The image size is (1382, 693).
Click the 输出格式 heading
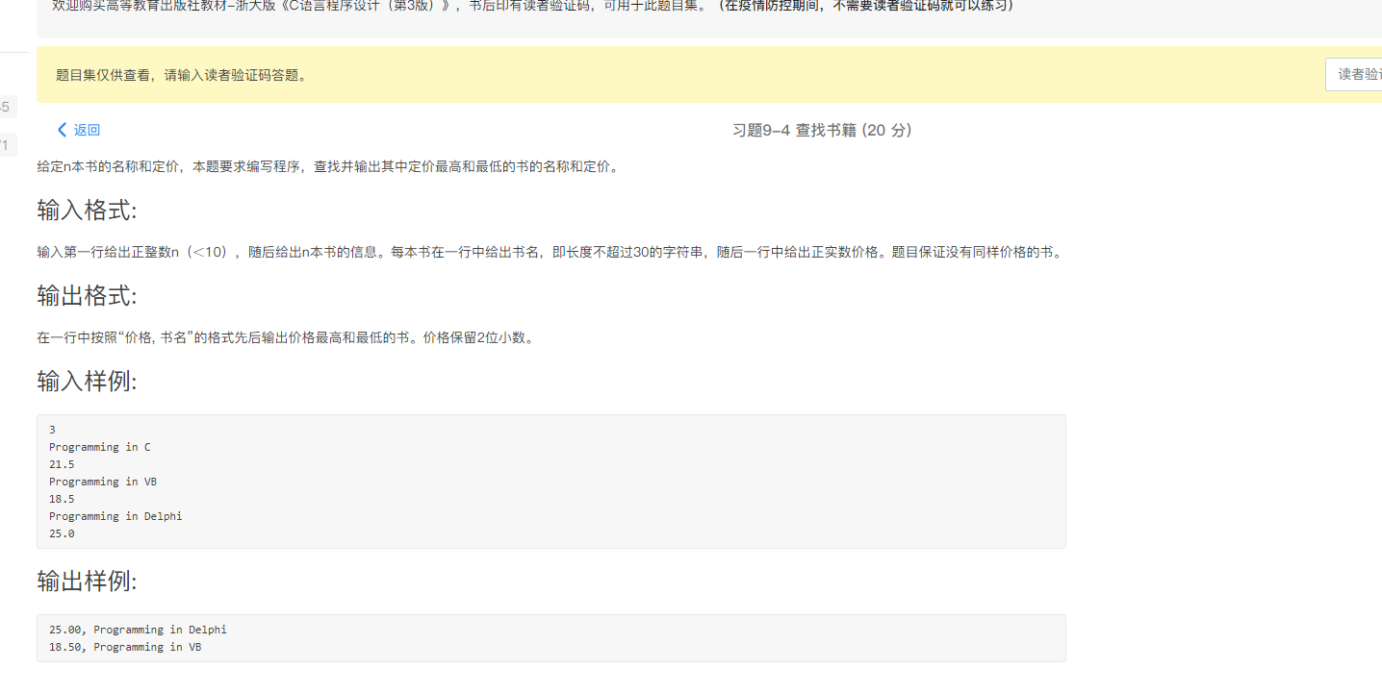(87, 295)
